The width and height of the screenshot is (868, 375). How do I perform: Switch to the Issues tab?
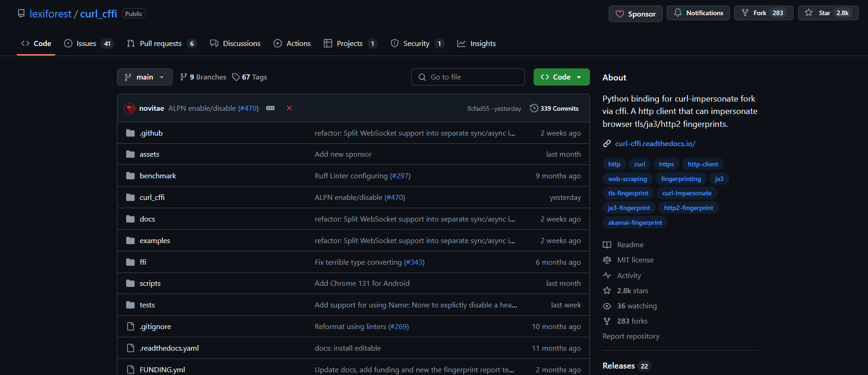click(86, 44)
